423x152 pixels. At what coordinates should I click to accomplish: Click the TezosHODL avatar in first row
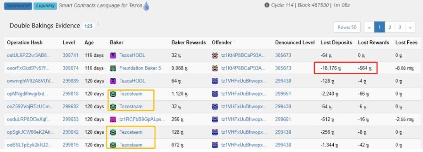coord(113,55)
